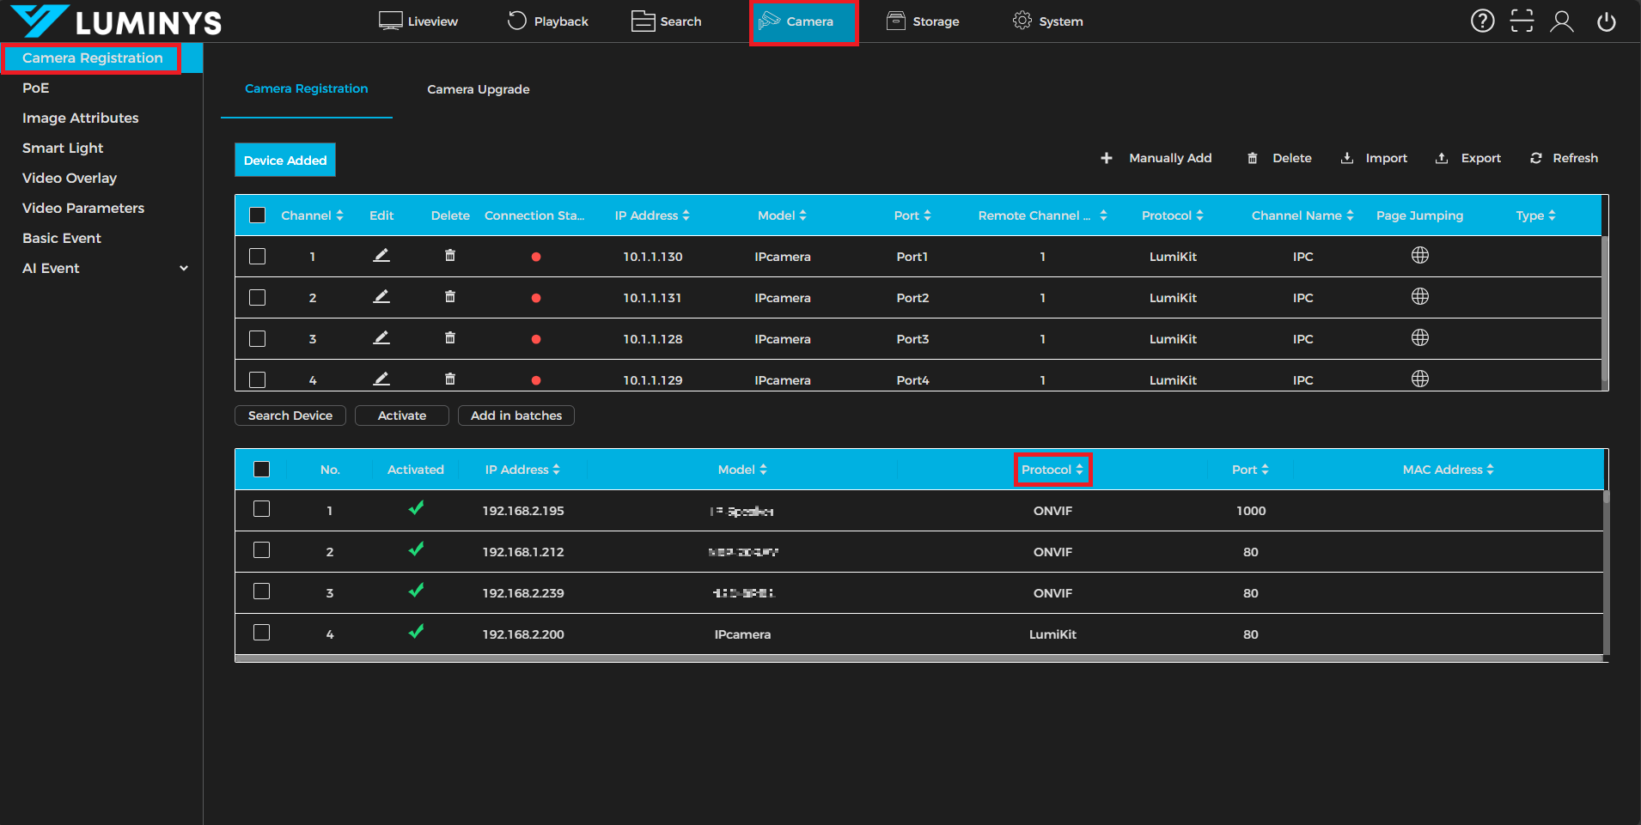Click the help question mark icon
This screenshot has width=1641, height=825.
1482,21
